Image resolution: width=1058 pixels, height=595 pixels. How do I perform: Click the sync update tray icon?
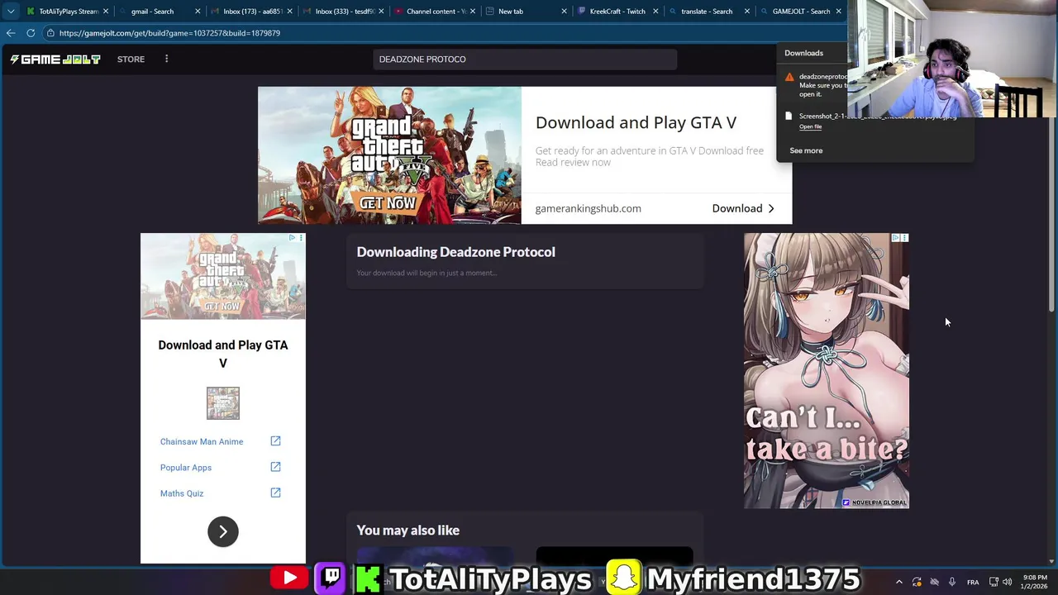tap(917, 582)
